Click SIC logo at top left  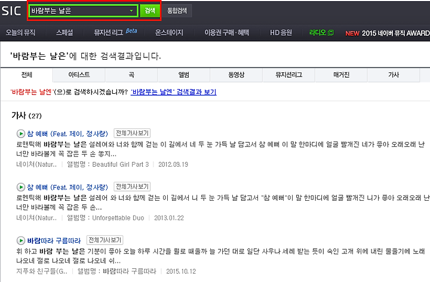[x=11, y=11]
